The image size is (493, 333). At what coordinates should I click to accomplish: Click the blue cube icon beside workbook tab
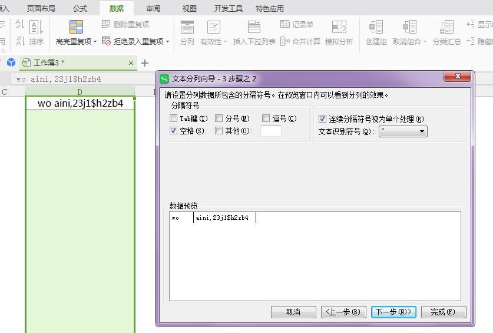point(11,62)
